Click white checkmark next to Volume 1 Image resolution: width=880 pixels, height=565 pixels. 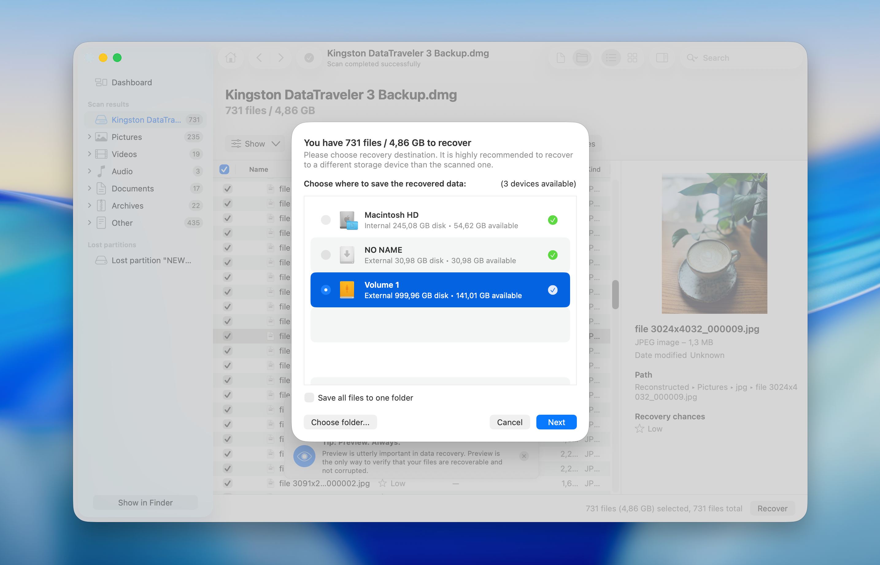pos(553,290)
